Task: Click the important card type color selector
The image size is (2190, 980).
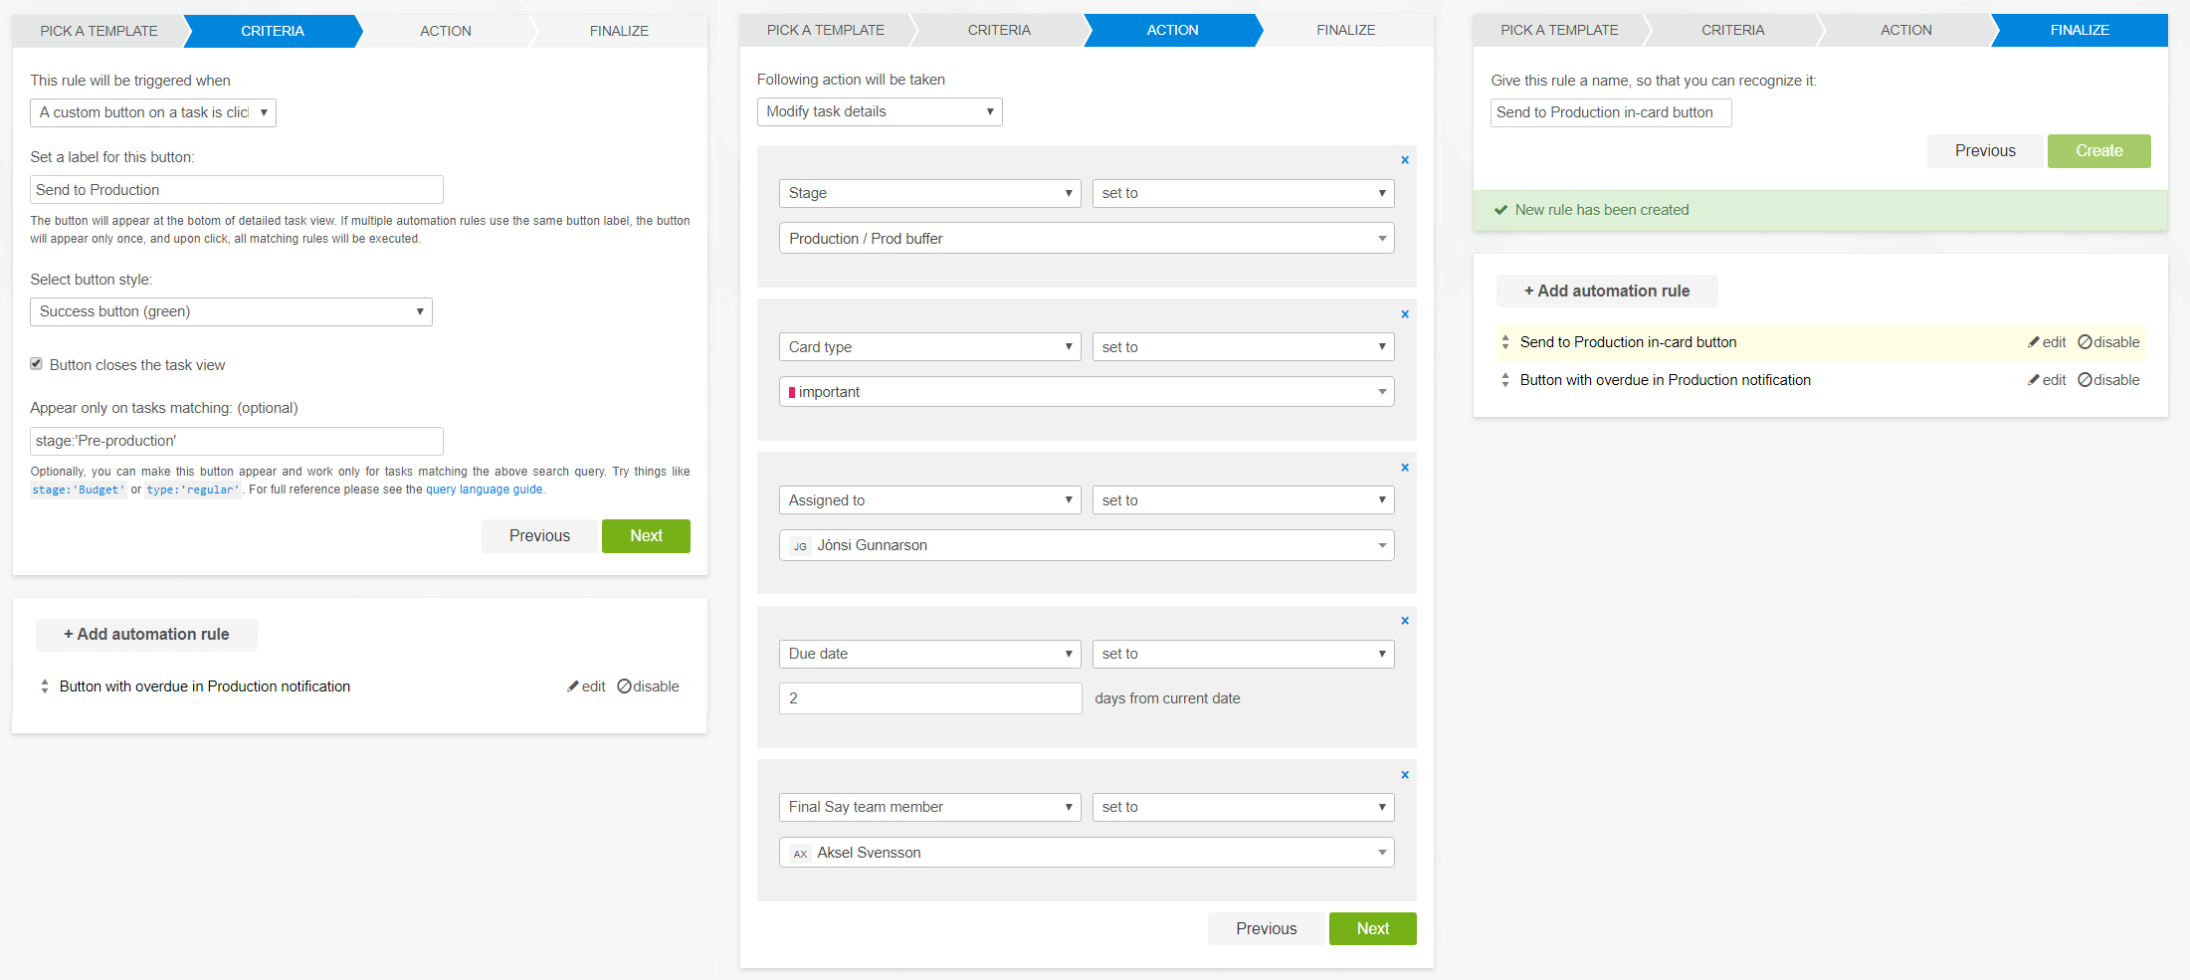Action: pyautogui.click(x=1086, y=392)
